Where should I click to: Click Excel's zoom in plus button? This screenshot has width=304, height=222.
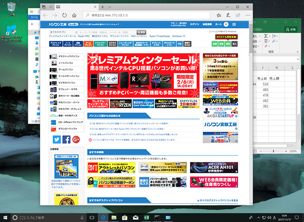pyautogui.click(x=286, y=151)
